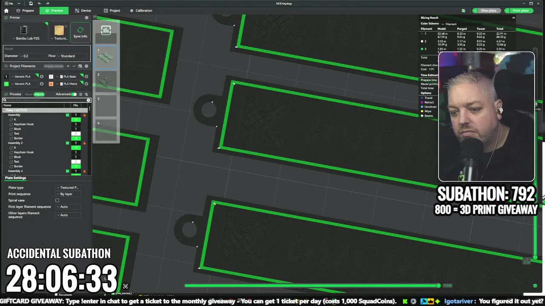Open the Device tab

click(x=83, y=11)
